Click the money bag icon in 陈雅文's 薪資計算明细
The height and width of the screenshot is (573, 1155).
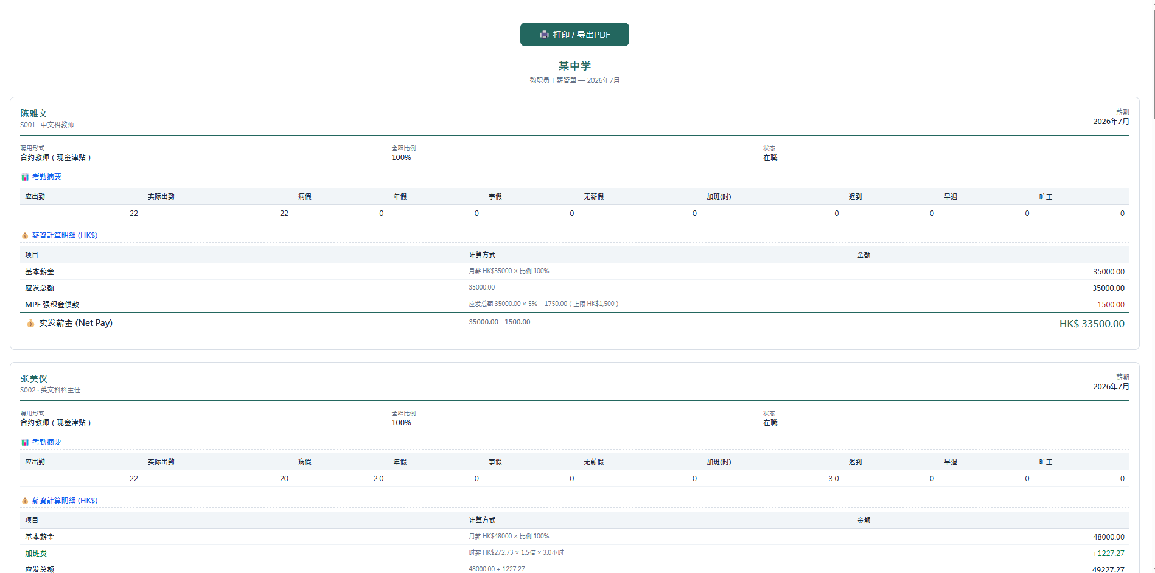point(25,235)
